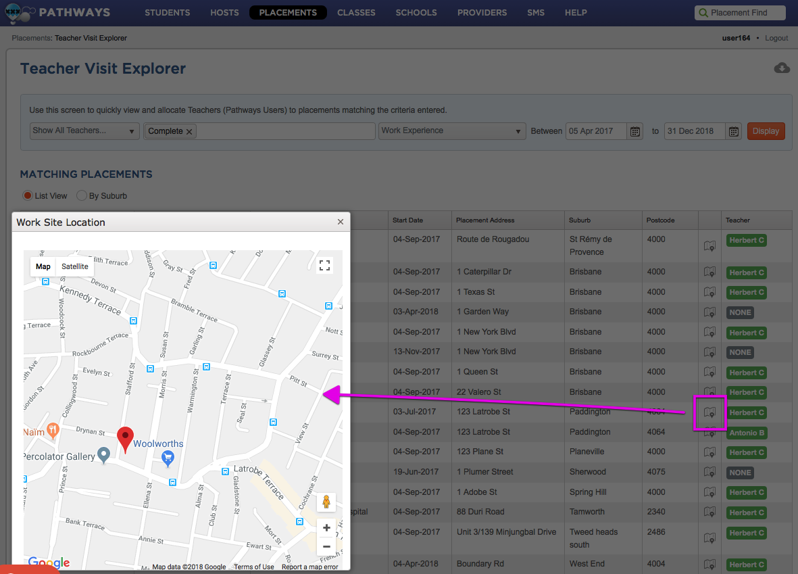Screen dimensions: 798x574
Task: Close the Work Site Location dialog
Action: (x=341, y=222)
